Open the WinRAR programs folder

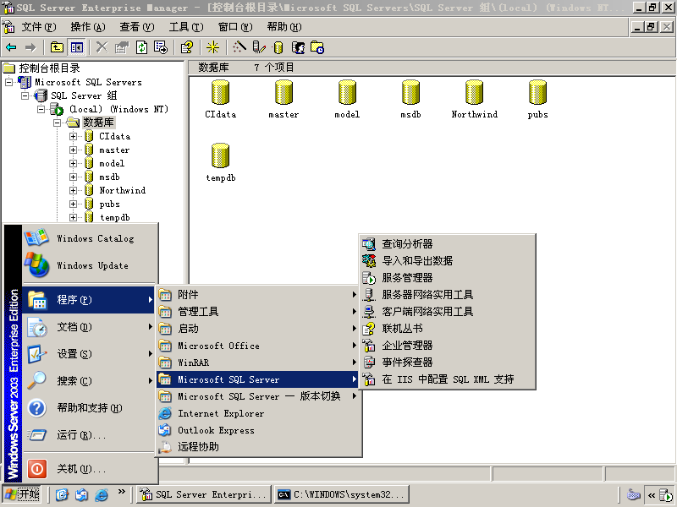(x=258, y=363)
